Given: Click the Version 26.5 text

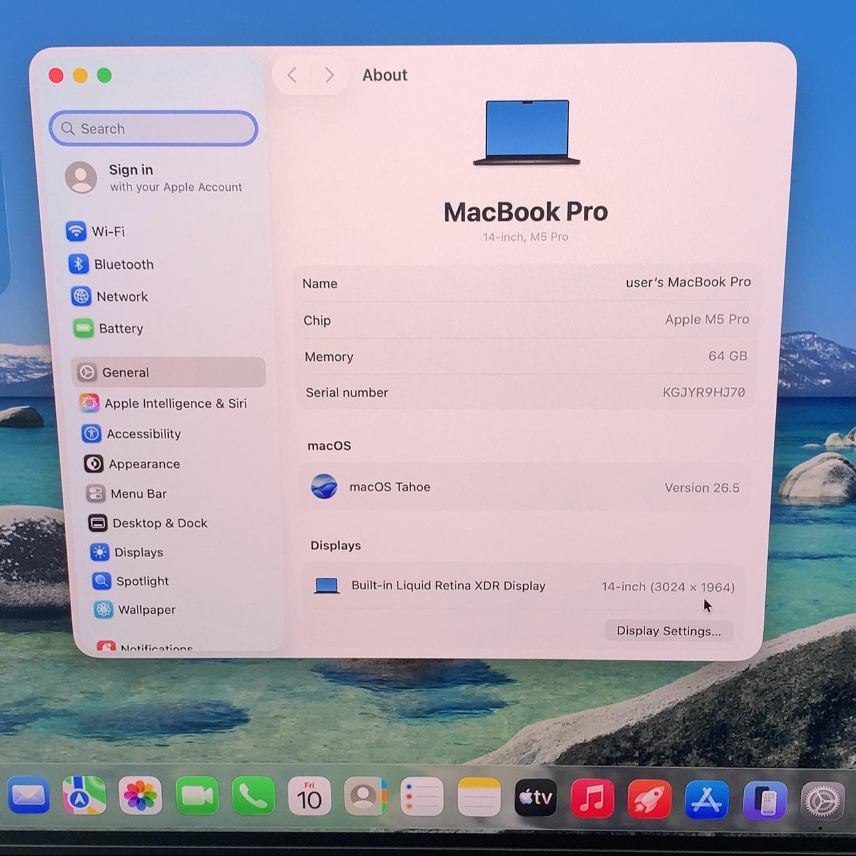Looking at the screenshot, I should [x=702, y=488].
